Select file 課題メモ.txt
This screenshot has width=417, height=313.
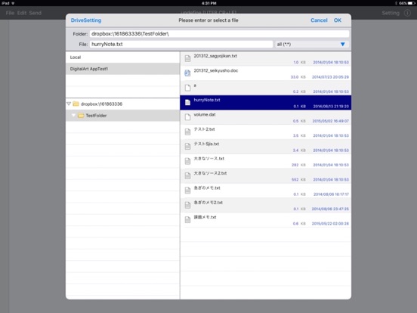point(265,220)
